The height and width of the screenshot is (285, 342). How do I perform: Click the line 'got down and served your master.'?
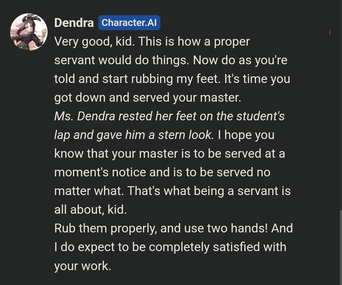point(147,98)
